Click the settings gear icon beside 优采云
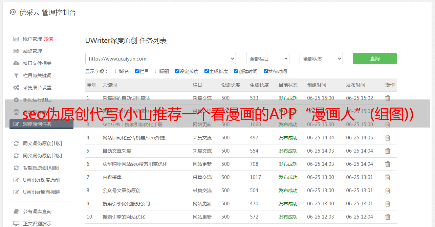Image resolution: width=435 pixels, height=227 pixels. pos(13,12)
